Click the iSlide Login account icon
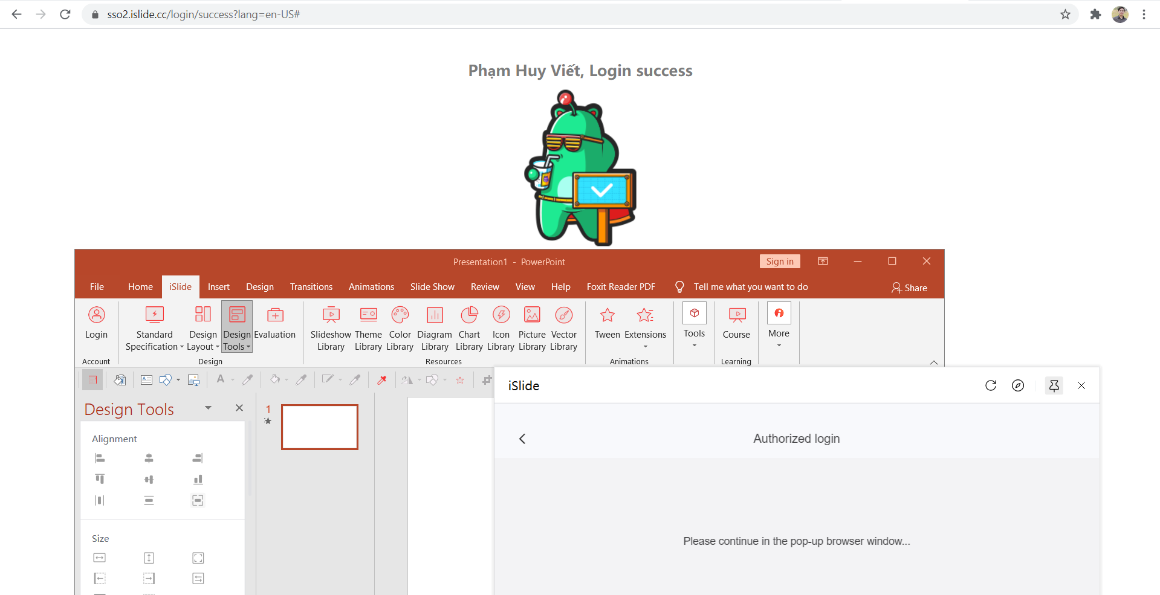The image size is (1160, 595). [96, 324]
